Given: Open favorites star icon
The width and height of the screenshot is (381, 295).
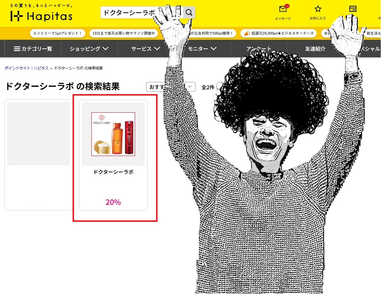Looking at the screenshot, I should point(318,9).
